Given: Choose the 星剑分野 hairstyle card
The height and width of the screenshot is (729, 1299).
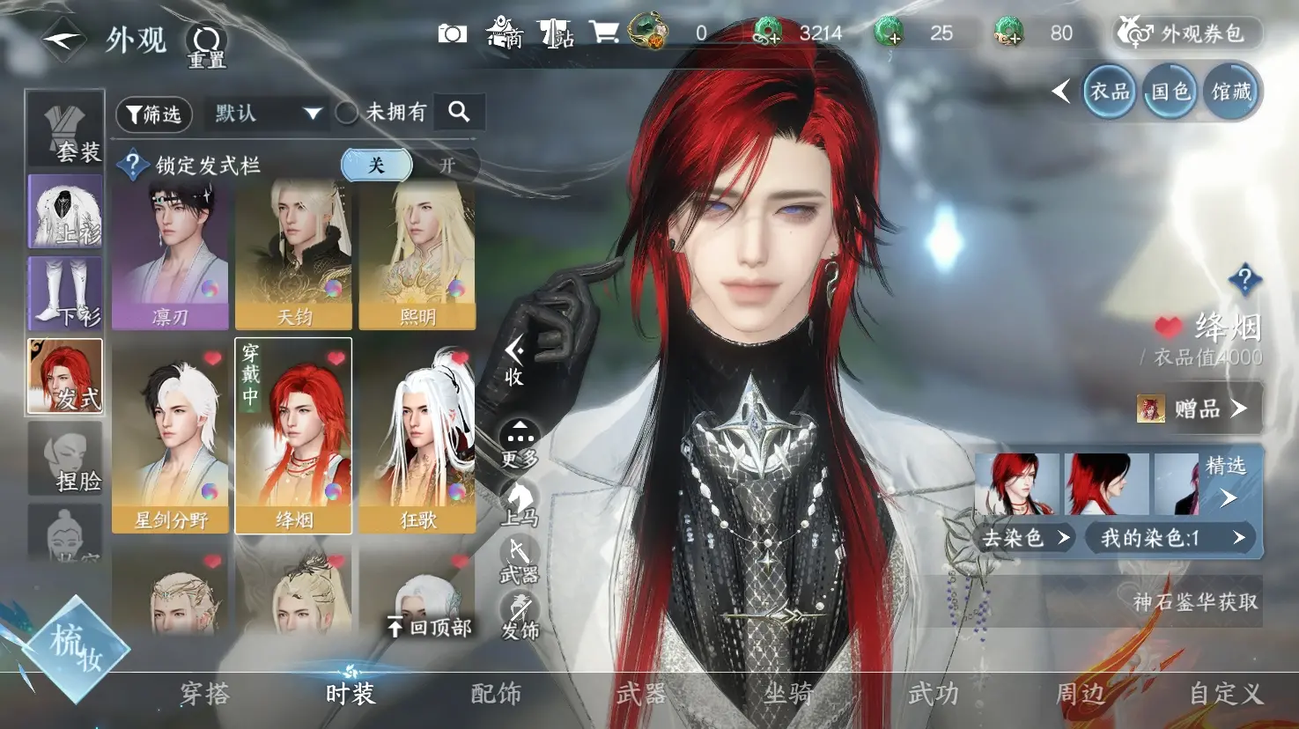Looking at the screenshot, I should point(170,436).
